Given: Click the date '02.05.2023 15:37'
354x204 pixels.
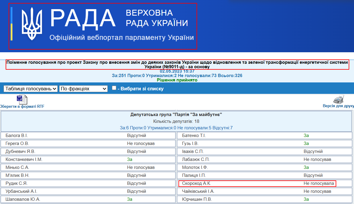Looking at the screenshot, I should 177,71.
